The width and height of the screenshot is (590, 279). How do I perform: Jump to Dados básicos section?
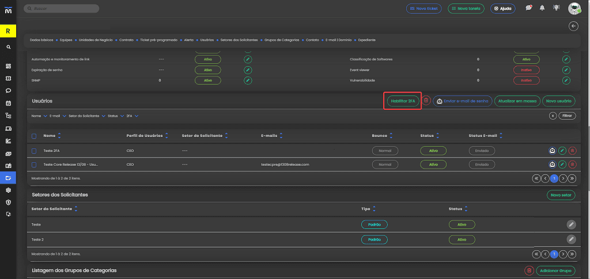click(41, 40)
